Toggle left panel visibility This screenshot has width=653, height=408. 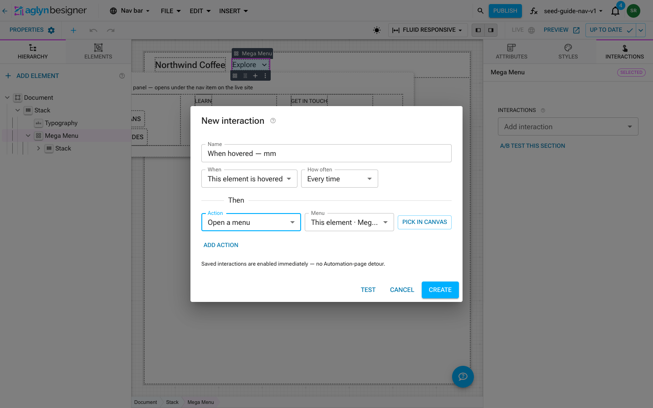[x=478, y=30]
